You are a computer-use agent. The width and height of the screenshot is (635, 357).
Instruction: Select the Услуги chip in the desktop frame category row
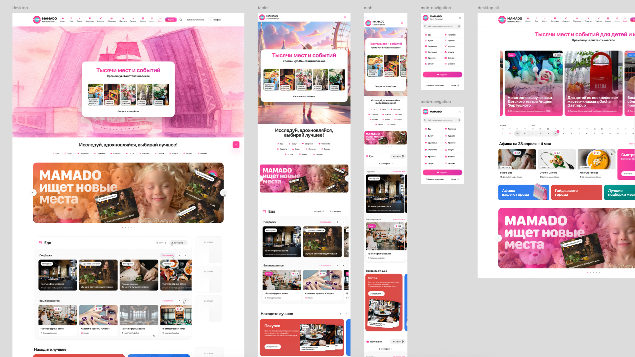pos(174,153)
